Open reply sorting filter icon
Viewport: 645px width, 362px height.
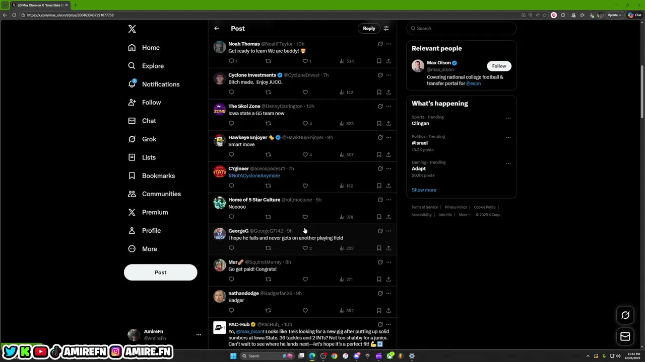point(386,29)
